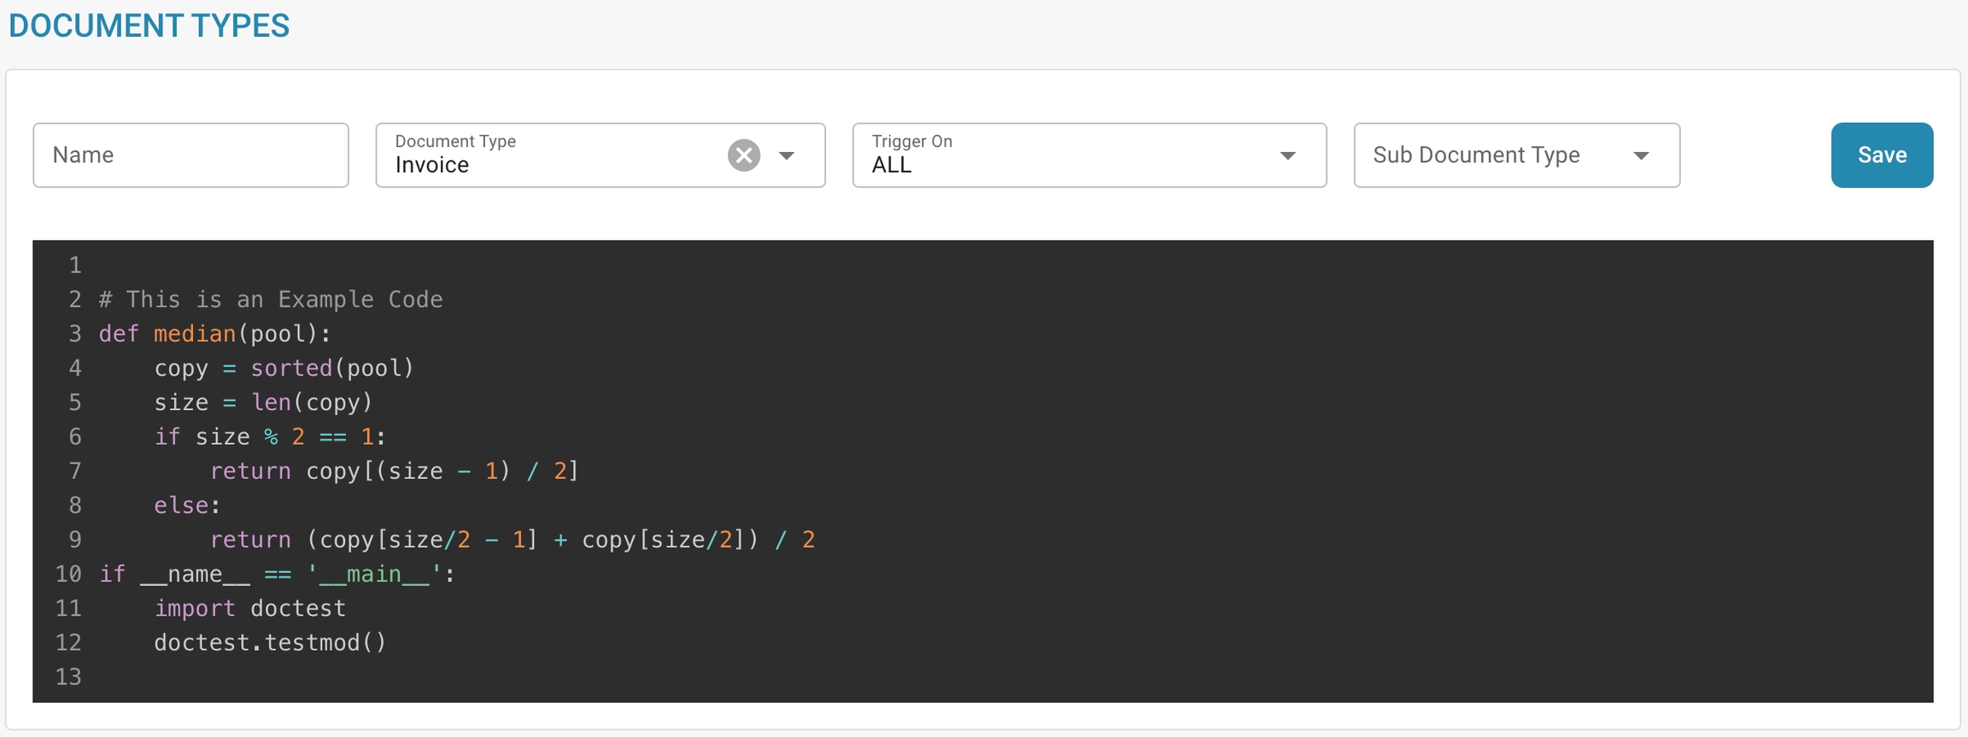Click the 'def median(pool):' code line
Image resolution: width=1968 pixels, height=737 pixels.
click(214, 334)
